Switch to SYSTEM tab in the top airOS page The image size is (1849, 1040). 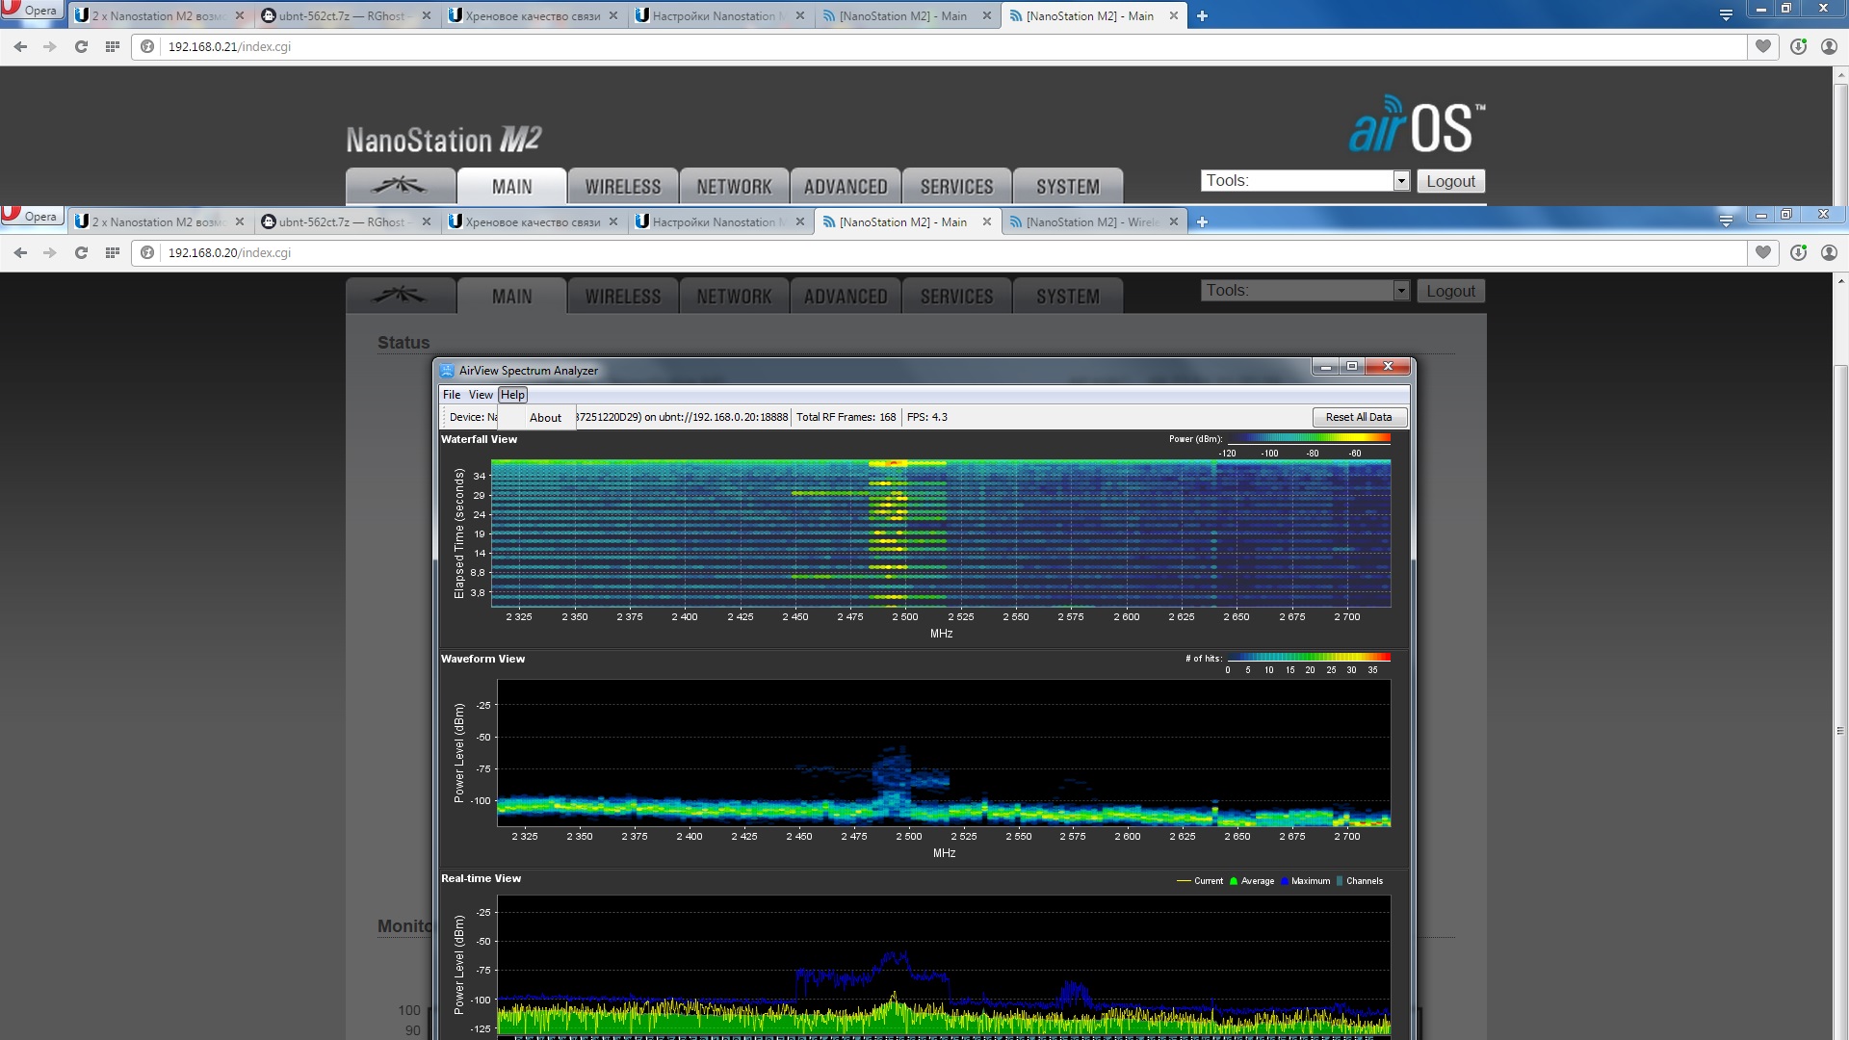coord(1068,187)
